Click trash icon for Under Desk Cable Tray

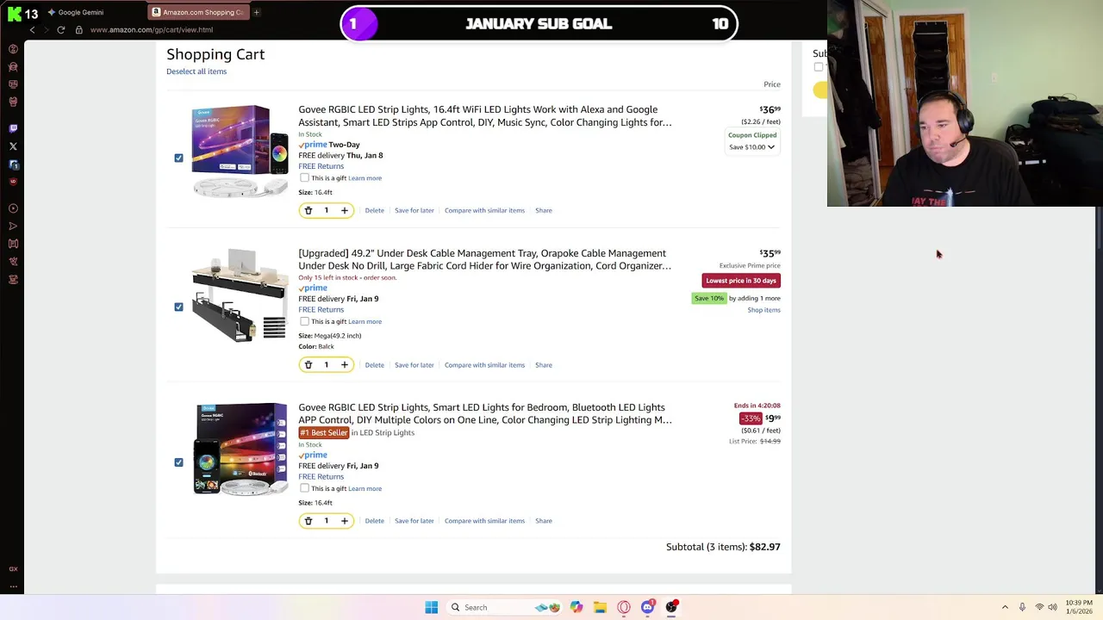308,365
